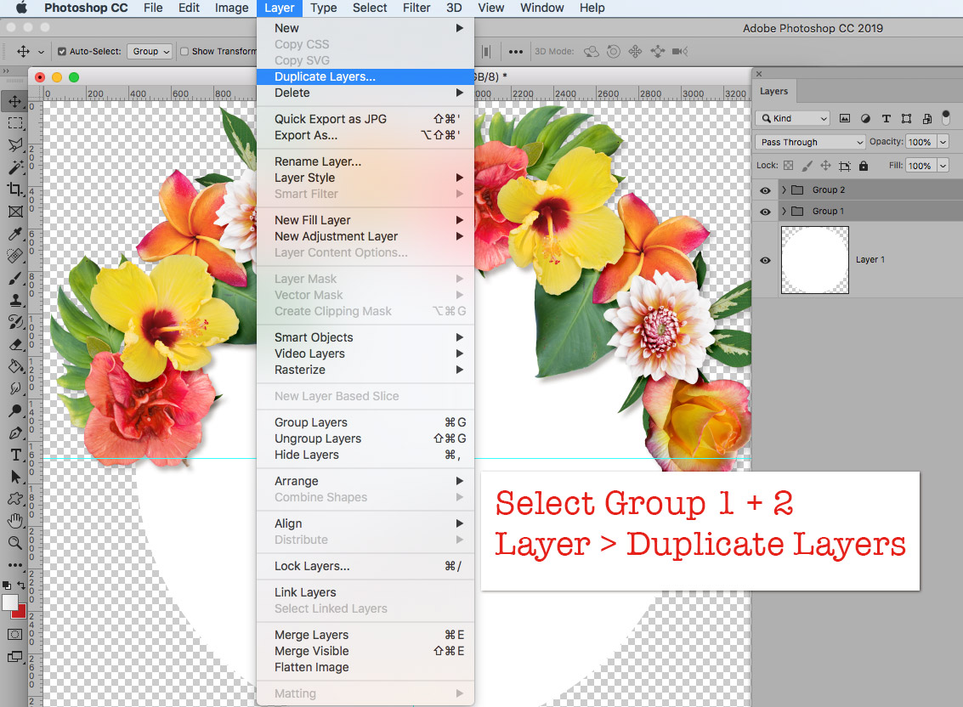Open the New submenu in Layer menu

coord(365,28)
